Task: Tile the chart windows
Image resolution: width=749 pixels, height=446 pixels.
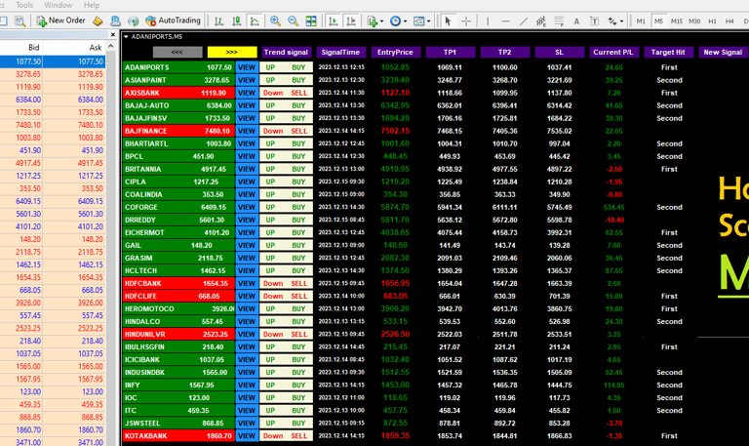Action: click(x=311, y=21)
